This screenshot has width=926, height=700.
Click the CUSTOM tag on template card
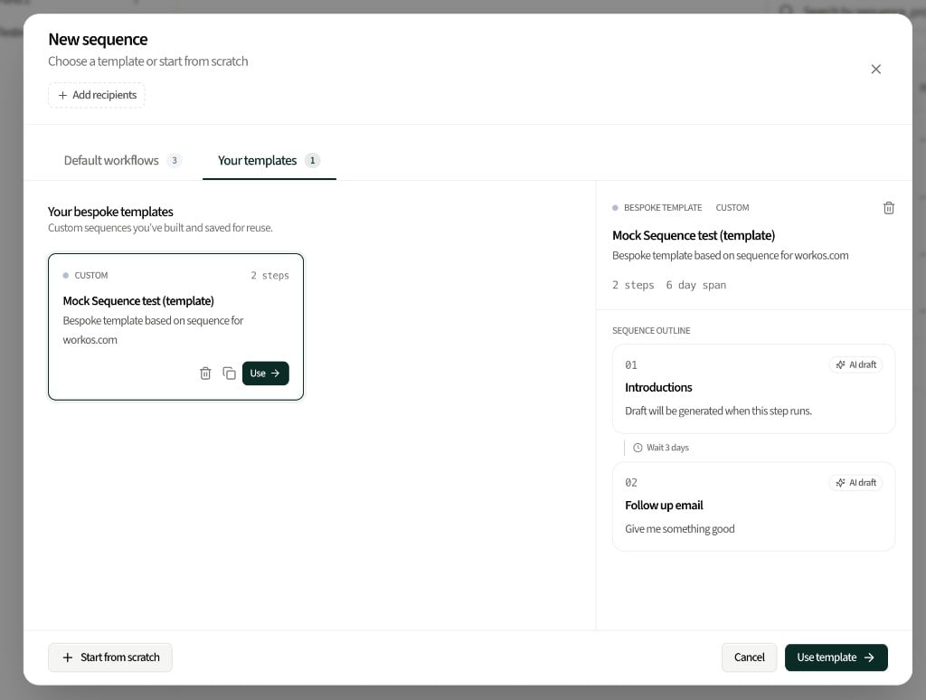pyautogui.click(x=91, y=275)
